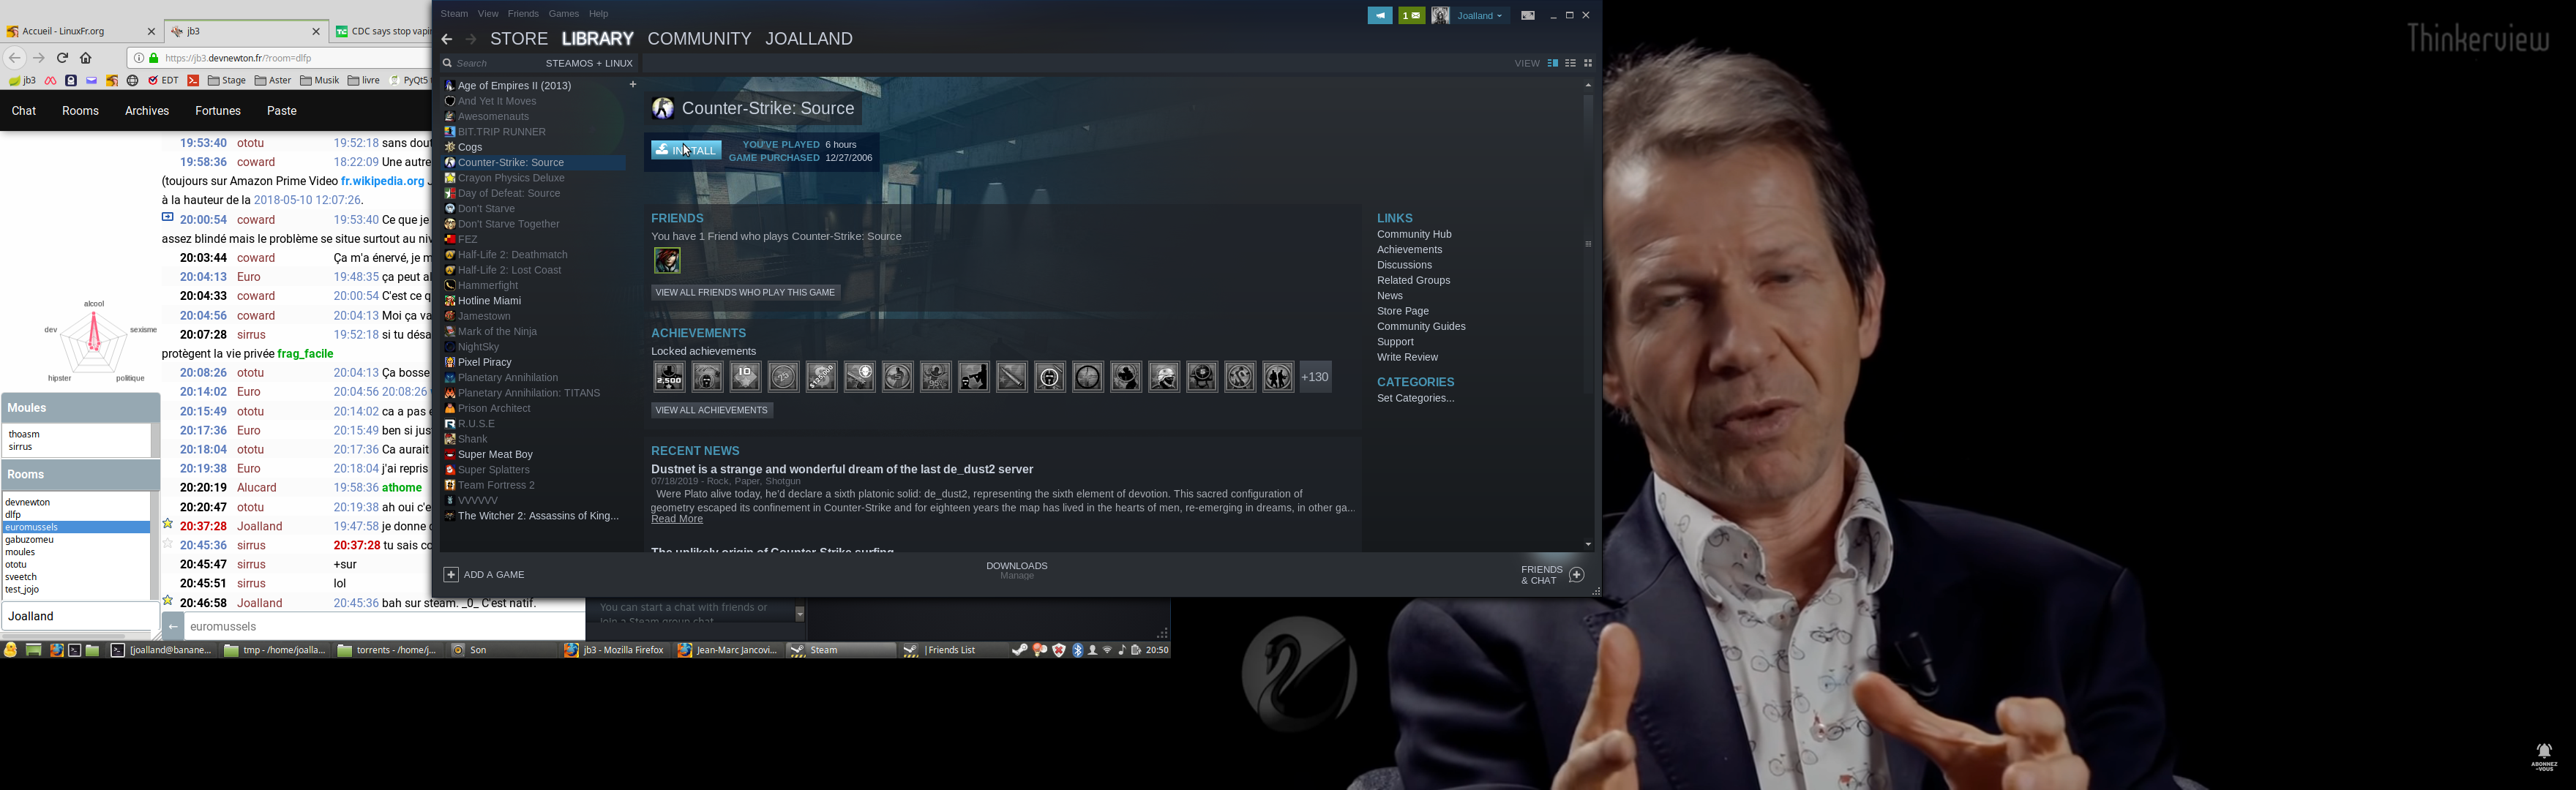Select Steam library detail view icon
The height and width of the screenshot is (790, 2576).
[x=1552, y=63]
